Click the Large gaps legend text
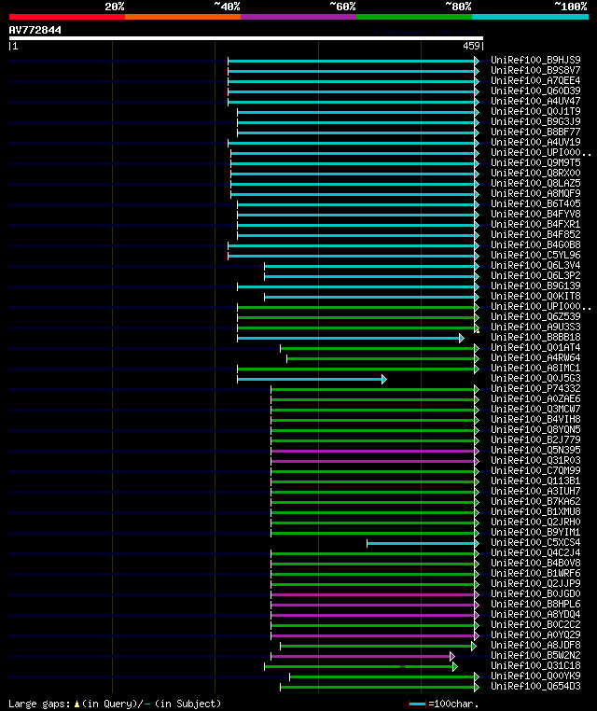Screen dimensions: 597x711 pyautogui.click(x=115, y=704)
